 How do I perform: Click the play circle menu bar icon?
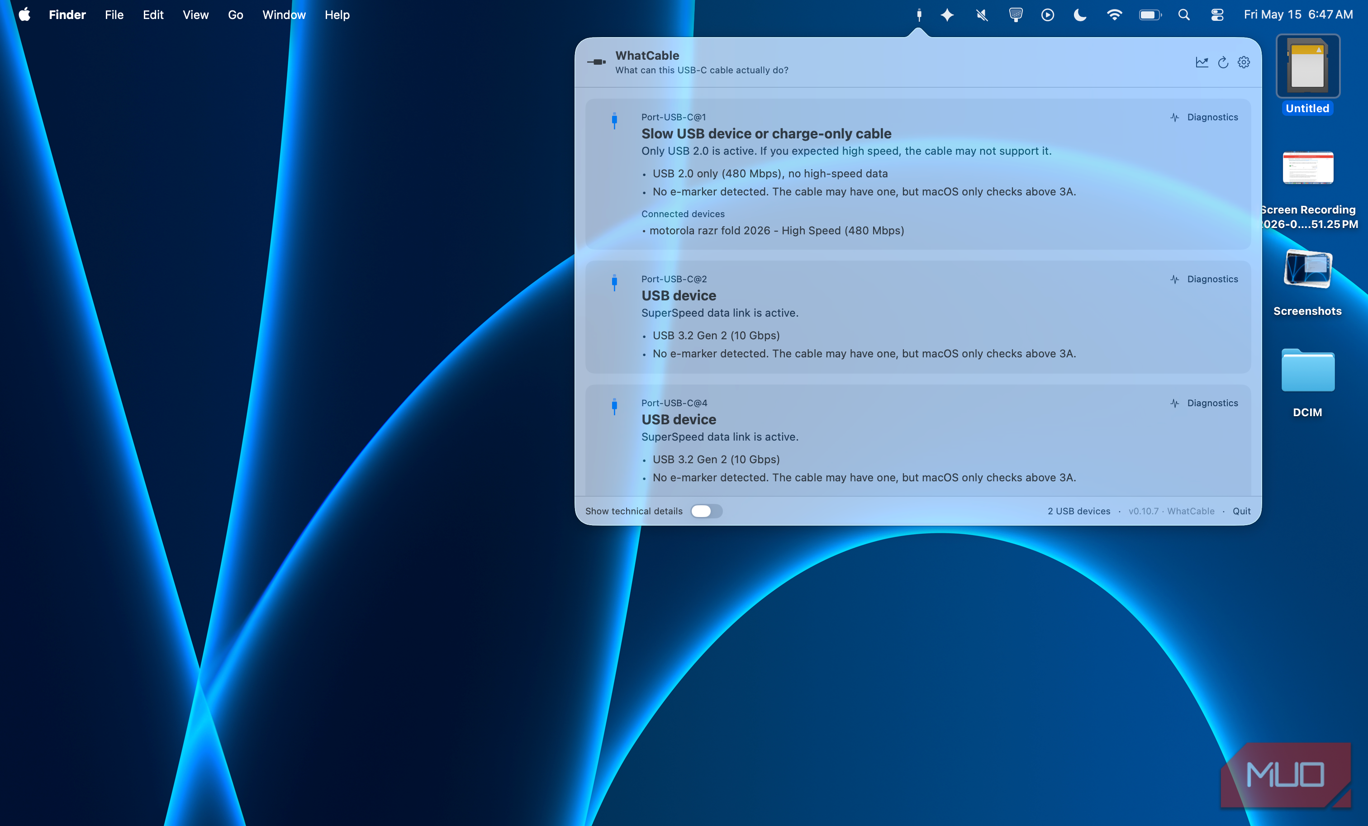1048,15
